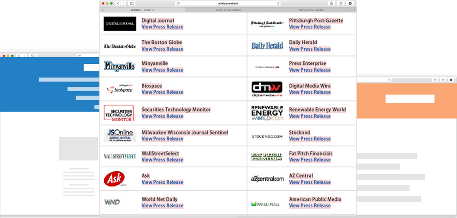Open Biospace's View Press Release link

tap(162, 92)
